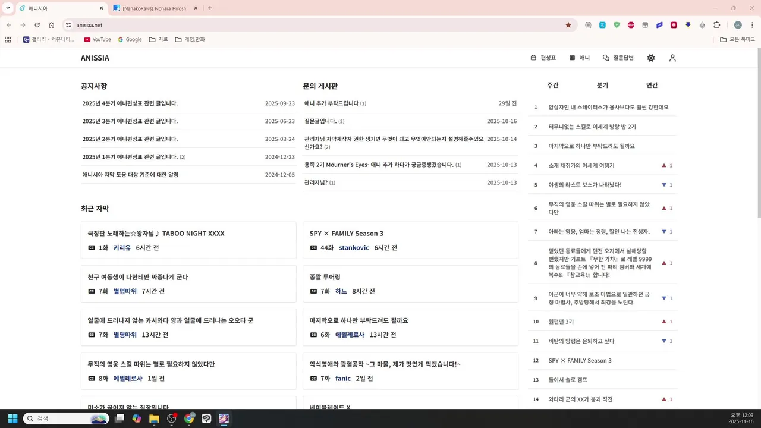Switch to NanakoRaws Nohara Hiroshi tab

click(155, 8)
